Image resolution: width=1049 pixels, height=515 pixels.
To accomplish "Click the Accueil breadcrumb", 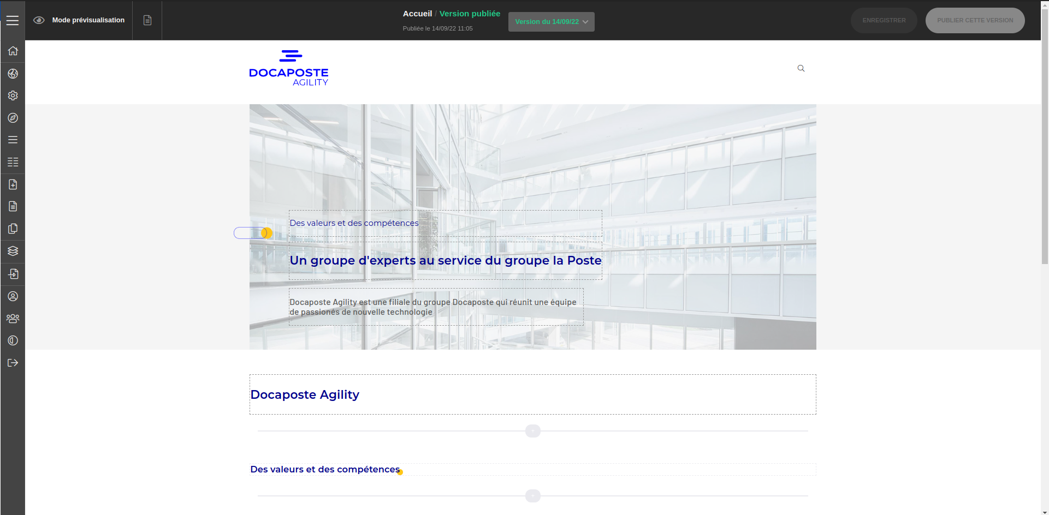I will point(417,14).
